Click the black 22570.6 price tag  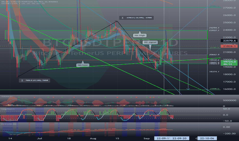[229, 41]
